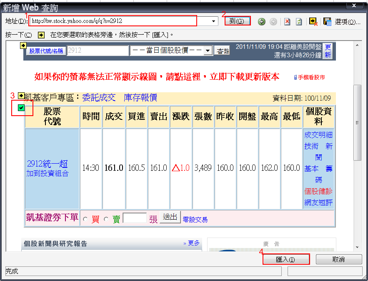Open the 2912統一超 stock link

(48, 164)
